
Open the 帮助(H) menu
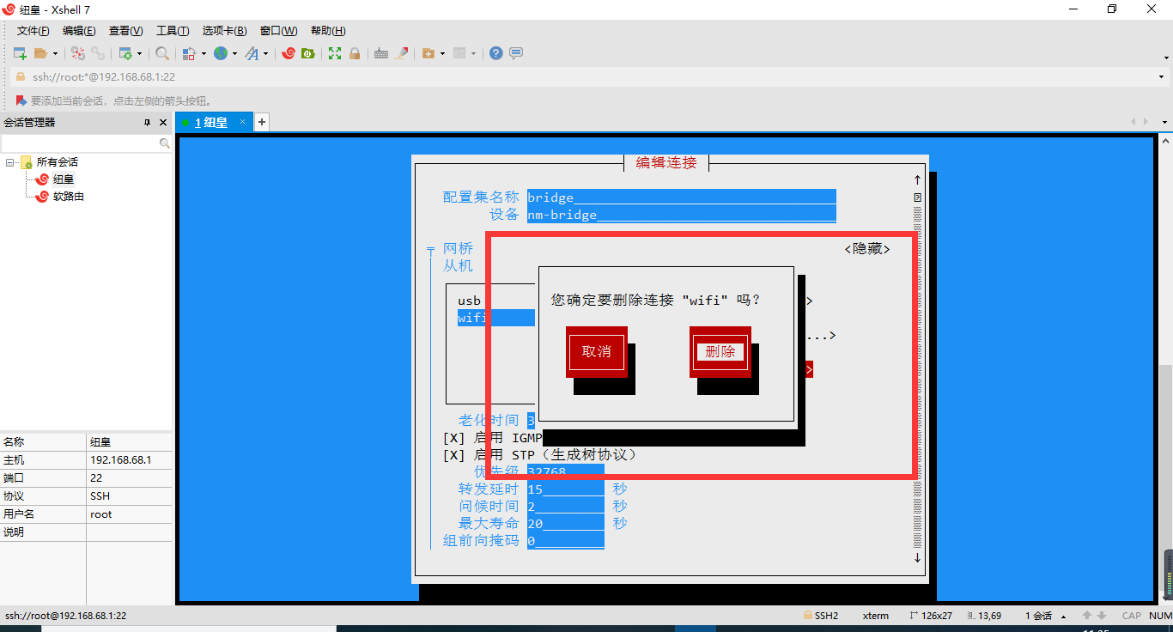328,31
